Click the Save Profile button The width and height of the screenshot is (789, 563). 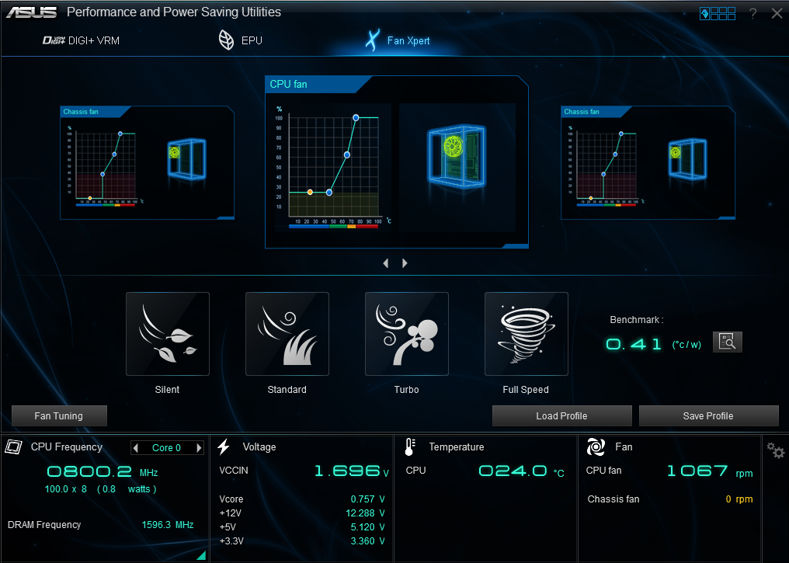point(708,416)
